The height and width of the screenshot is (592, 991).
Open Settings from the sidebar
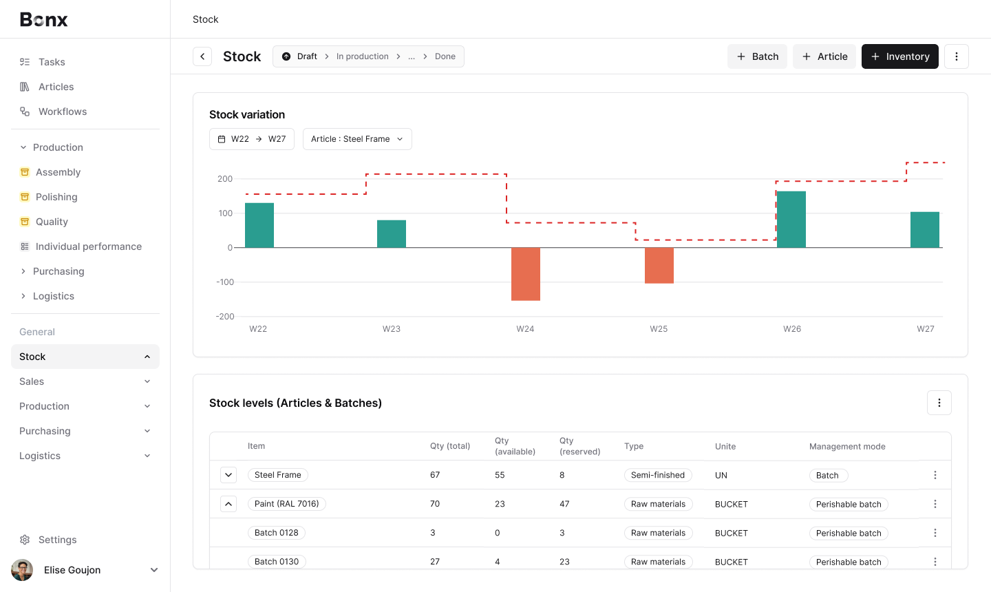point(57,540)
